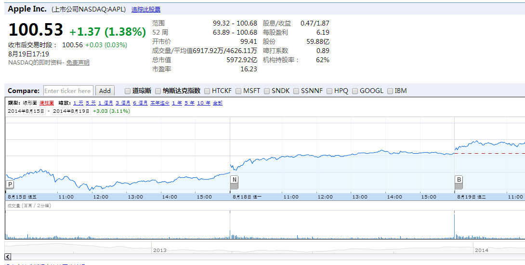The height and width of the screenshot is (265, 525).
Task: Open the 免责声明 disclaimer link
Action: coord(78,63)
